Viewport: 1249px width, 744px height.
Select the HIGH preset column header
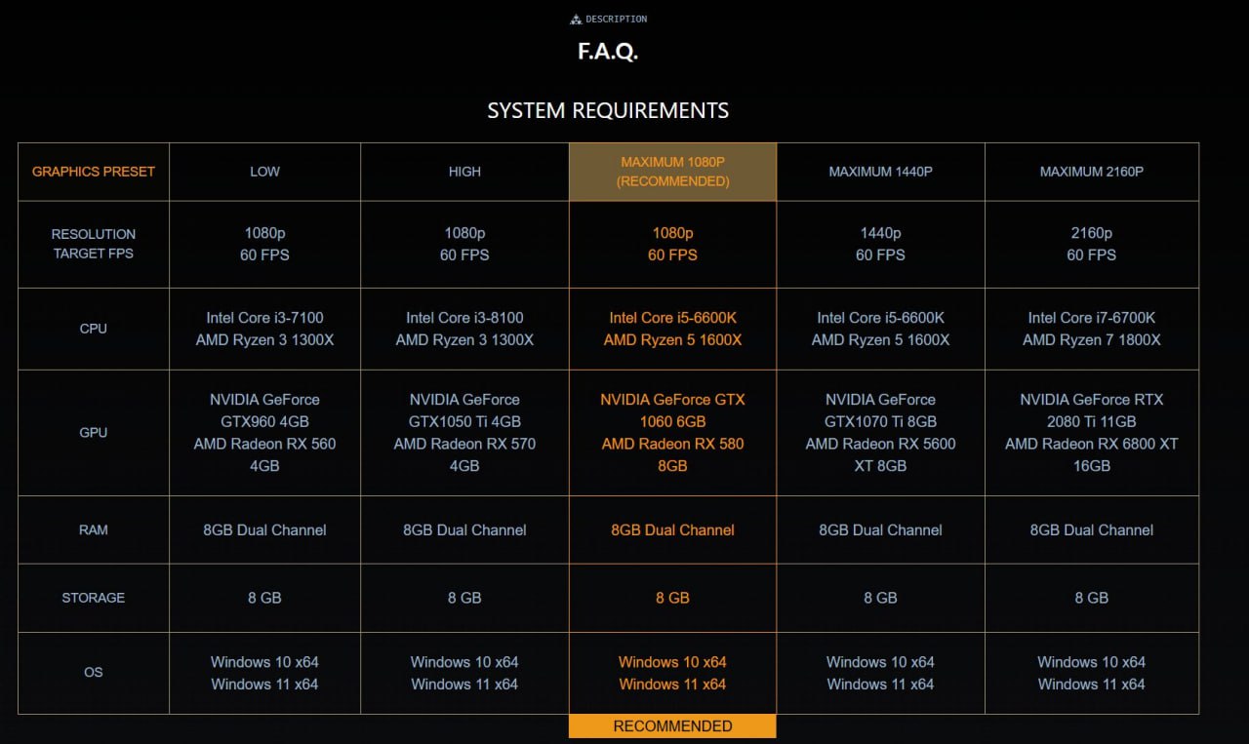click(x=464, y=172)
